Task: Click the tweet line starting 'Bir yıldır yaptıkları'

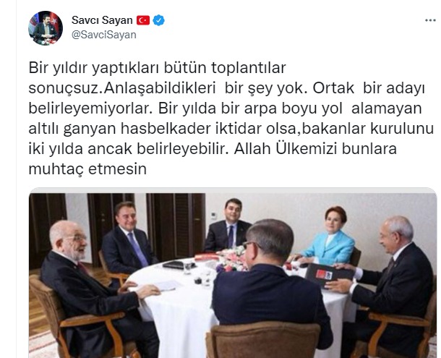Action: pos(157,68)
